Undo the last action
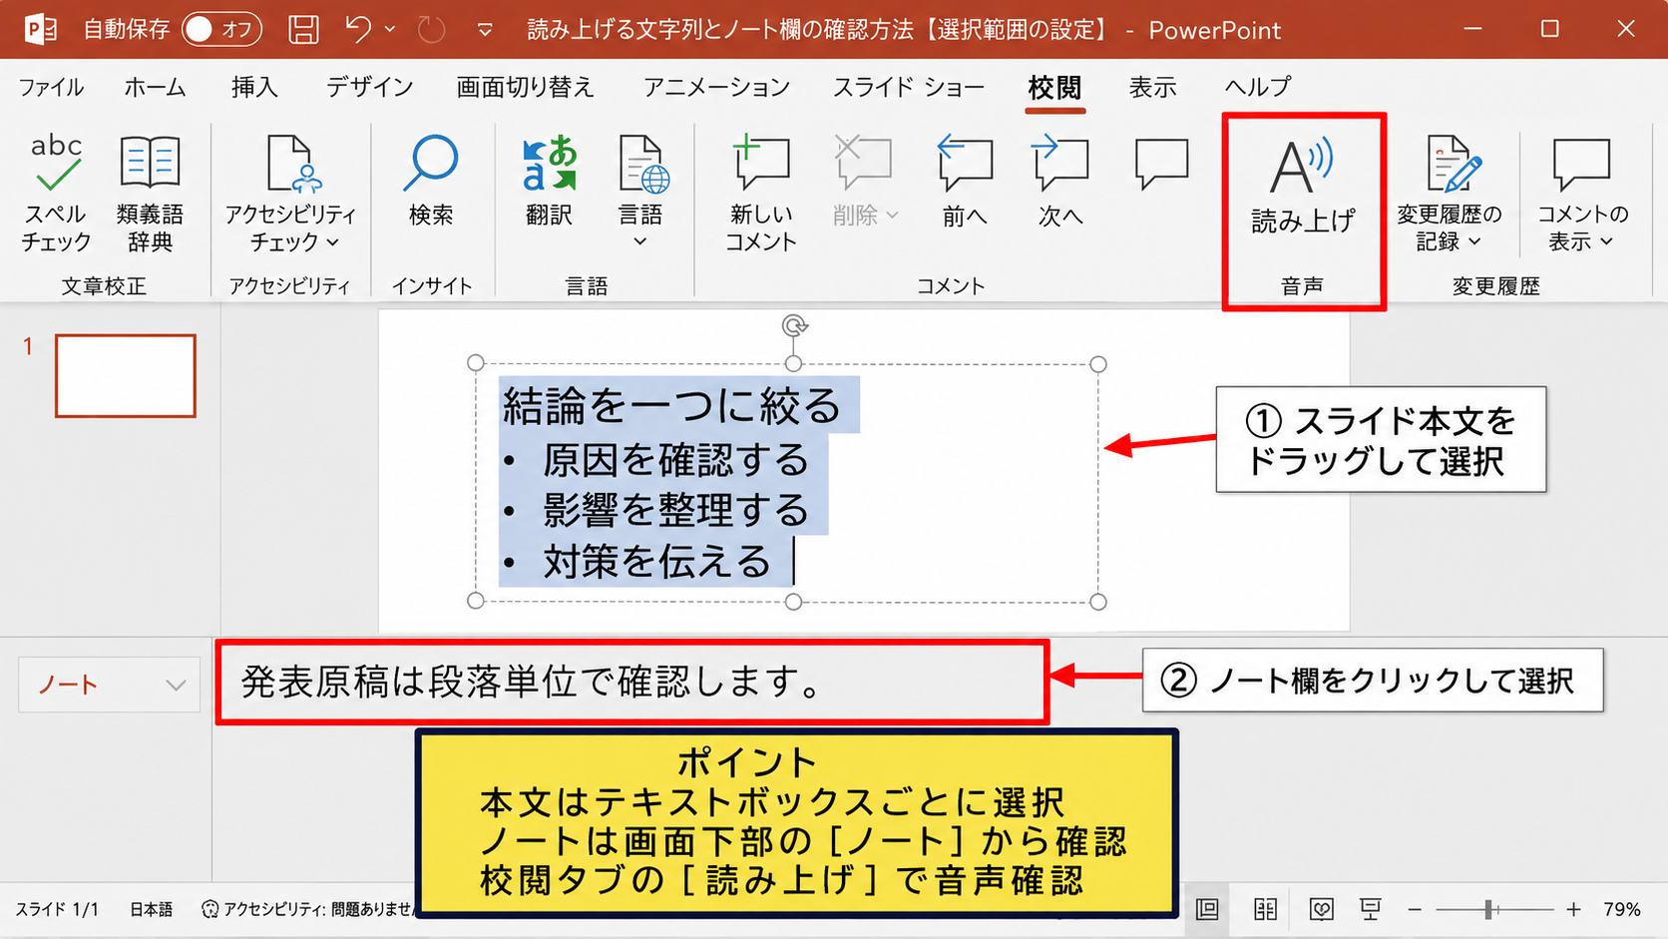This screenshot has width=1668, height=939. point(359,29)
